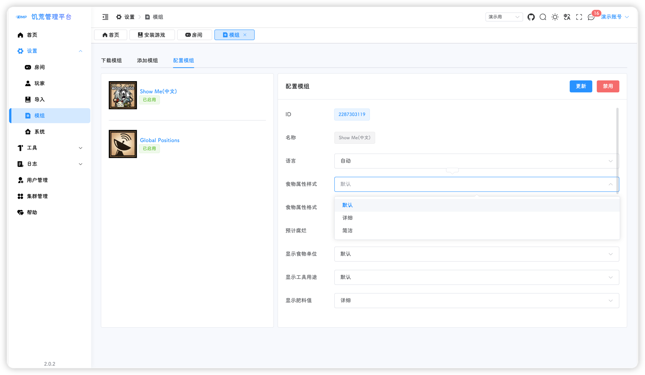Screen dimensions: 645x375
Task: Click the blue 更新 button
Action: (580, 86)
